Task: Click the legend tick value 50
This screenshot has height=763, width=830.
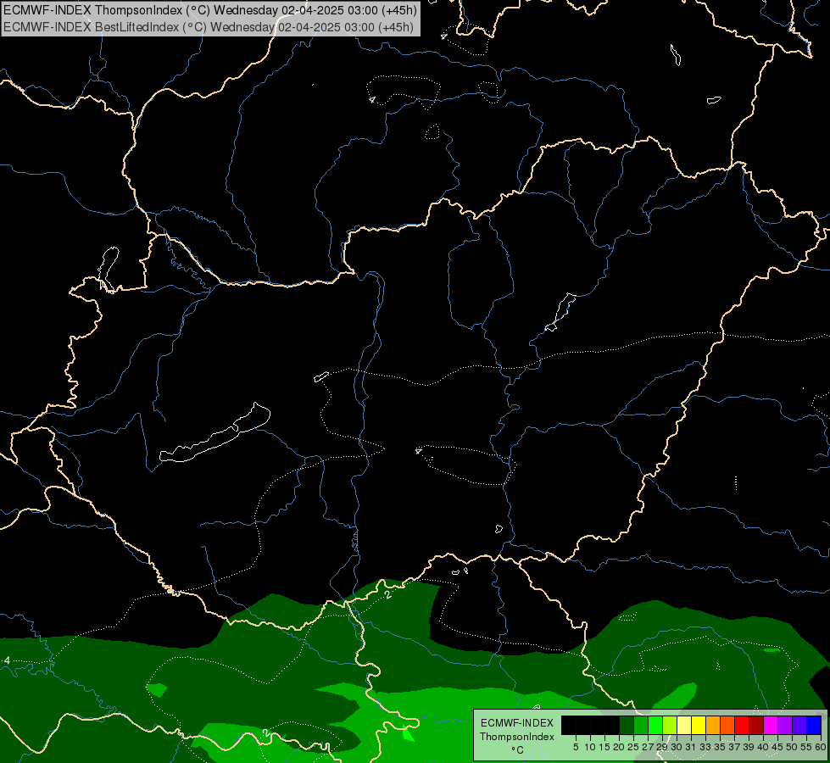Action: pyautogui.click(x=791, y=747)
